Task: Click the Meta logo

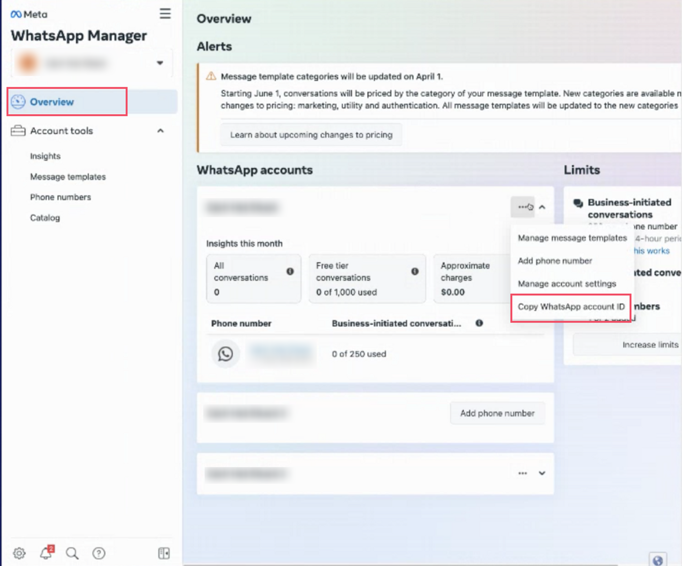Action: pyautogui.click(x=29, y=14)
